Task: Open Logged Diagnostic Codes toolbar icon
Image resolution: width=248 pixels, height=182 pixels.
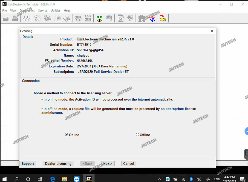Action: pos(47,19)
